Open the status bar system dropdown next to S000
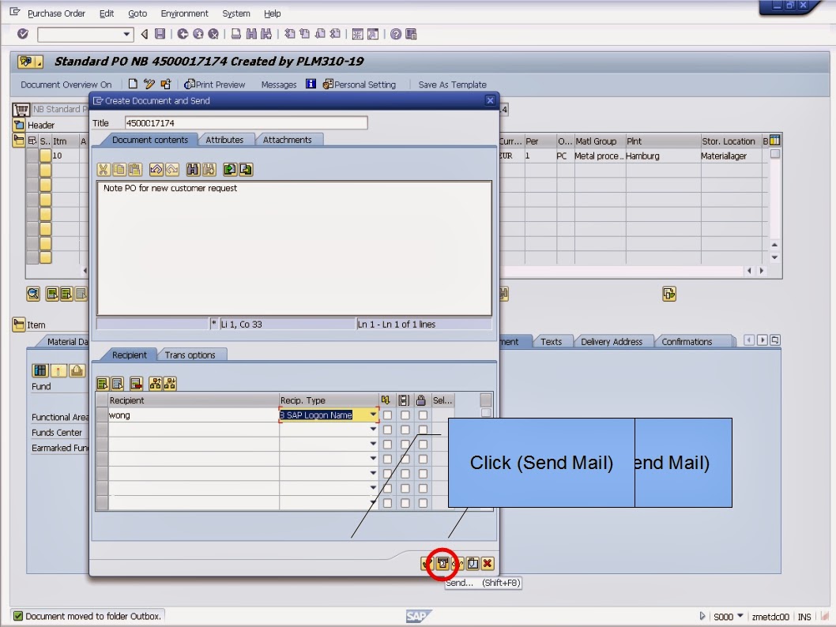The width and height of the screenshot is (836, 627). [x=740, y=617]
